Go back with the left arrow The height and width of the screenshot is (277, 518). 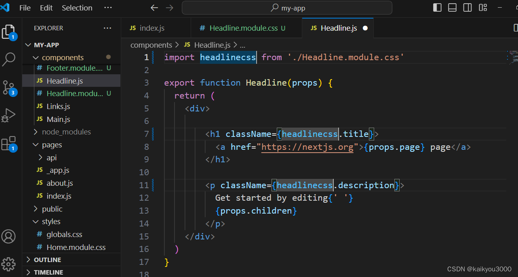[154, 8]
